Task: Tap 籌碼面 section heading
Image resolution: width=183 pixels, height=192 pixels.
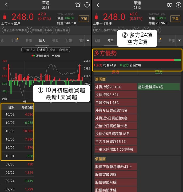Action: click(x=100, y=79)
